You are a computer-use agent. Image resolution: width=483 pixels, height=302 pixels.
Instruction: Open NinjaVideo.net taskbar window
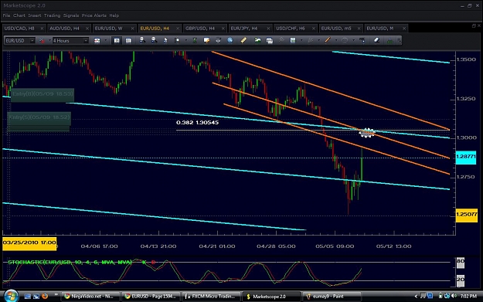(90, 297)
